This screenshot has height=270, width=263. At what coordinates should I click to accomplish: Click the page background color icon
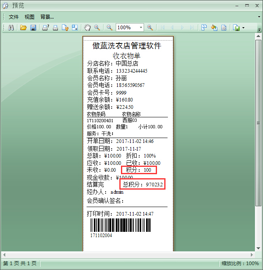214,28
